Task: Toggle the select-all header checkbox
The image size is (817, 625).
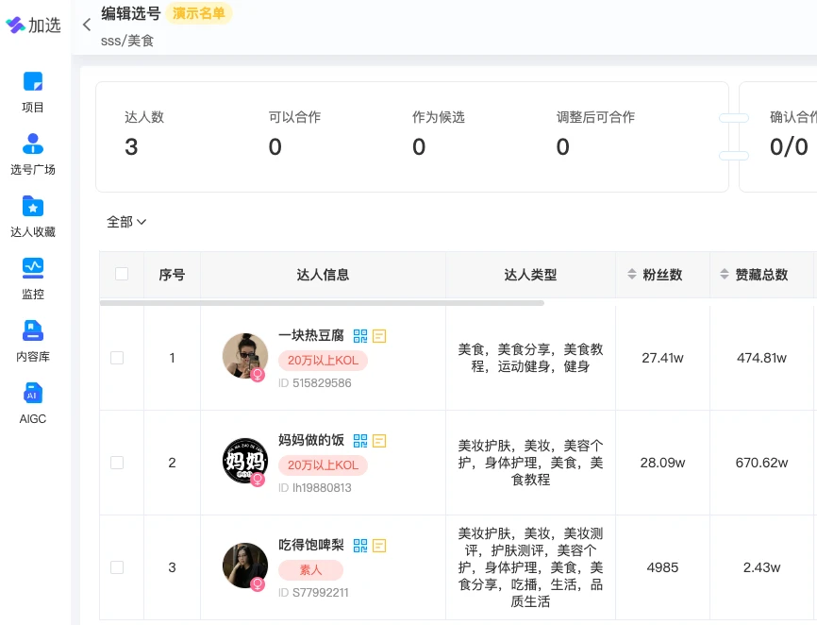Action: click(122, 275)
